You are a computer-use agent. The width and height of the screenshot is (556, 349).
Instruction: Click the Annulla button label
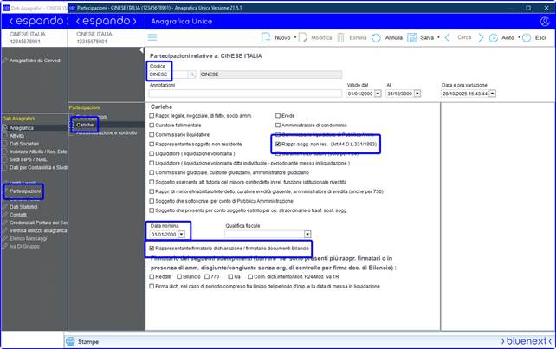394,37
